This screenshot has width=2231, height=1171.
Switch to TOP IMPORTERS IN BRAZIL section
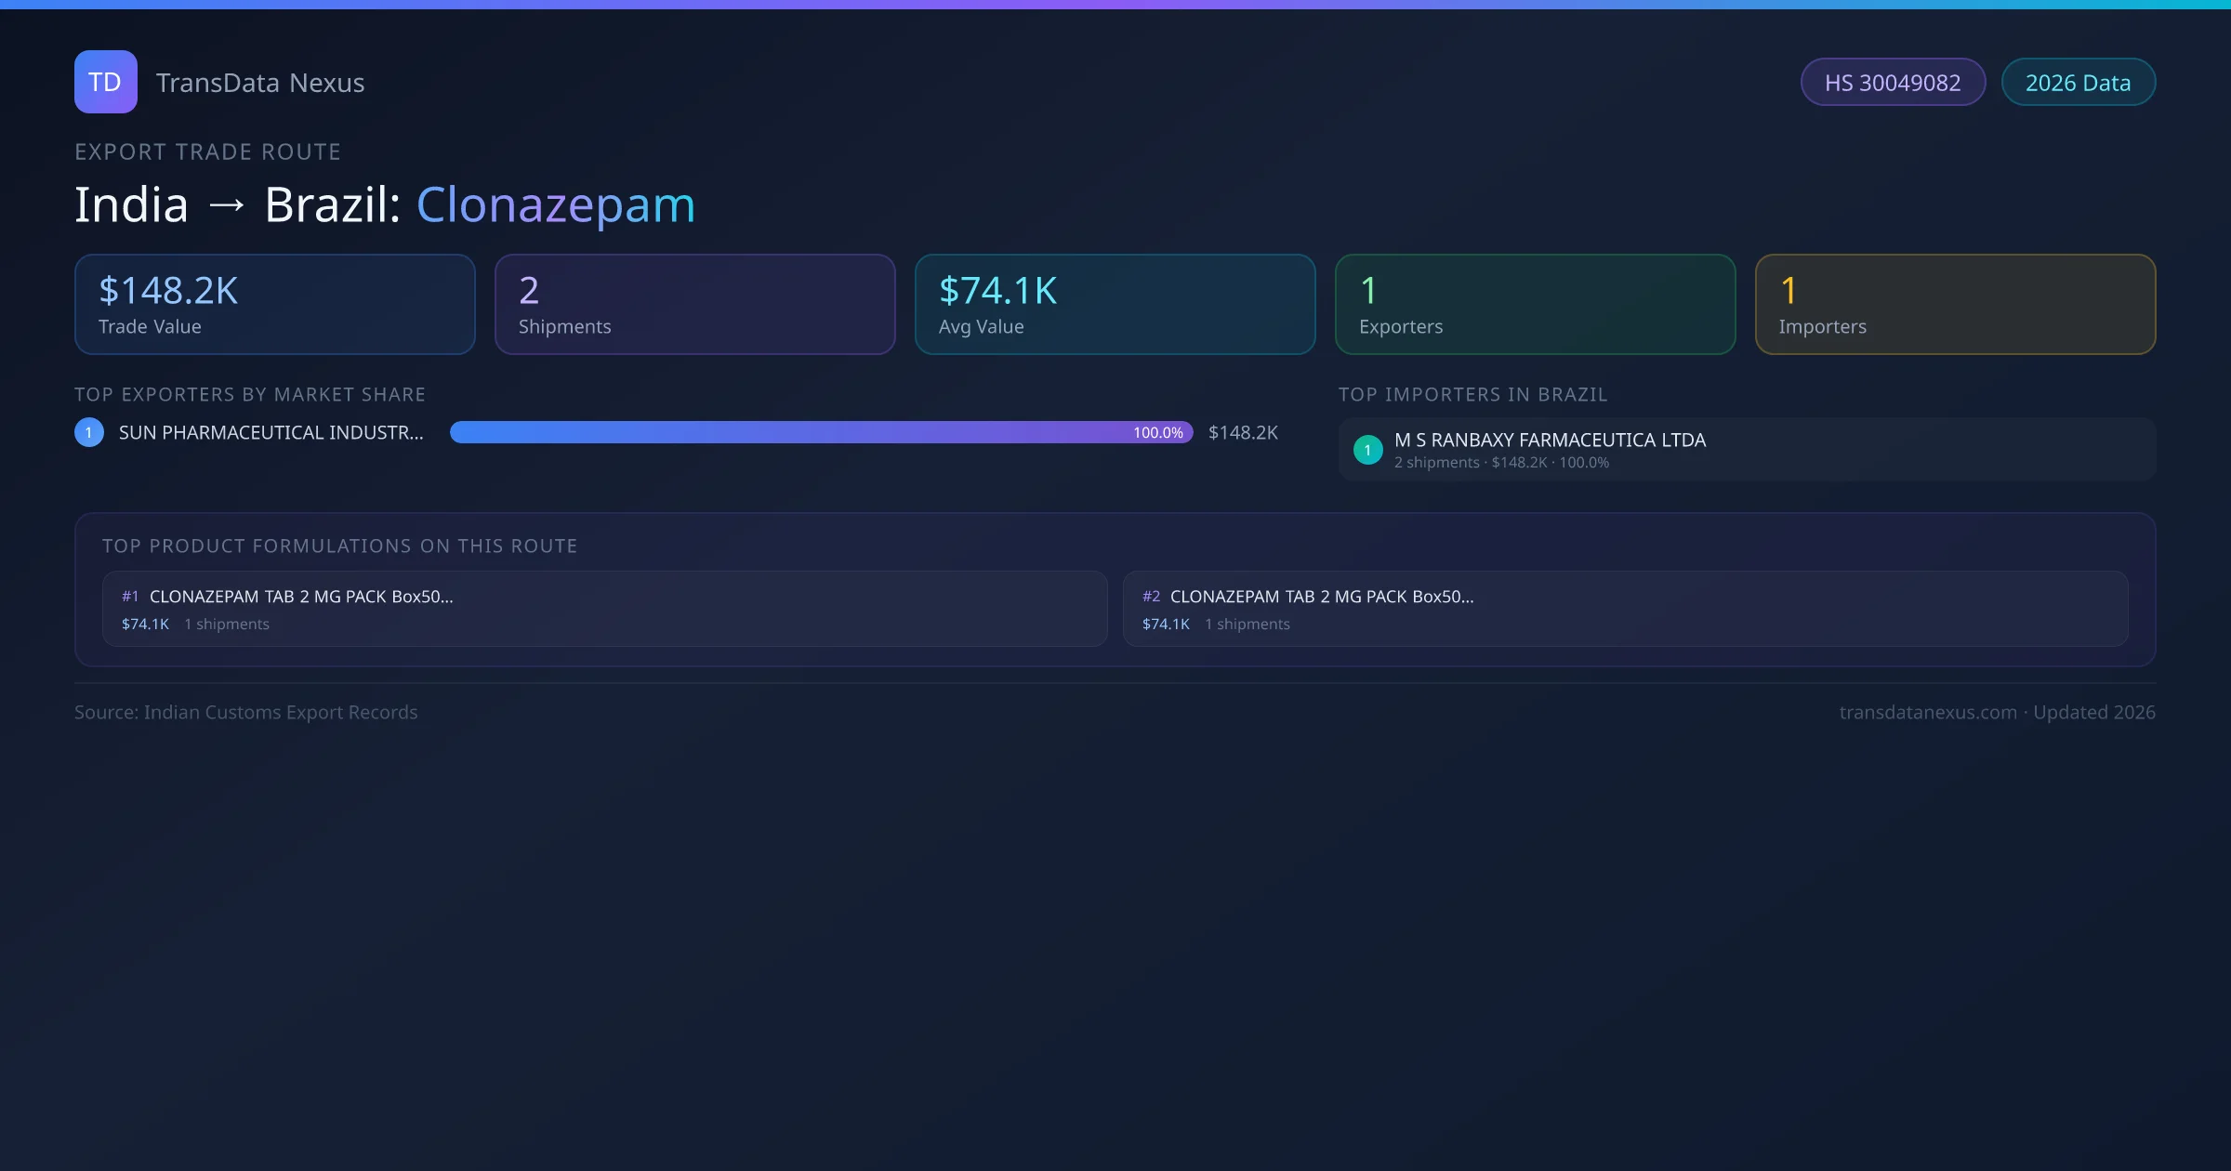(x=1473, y=394)
